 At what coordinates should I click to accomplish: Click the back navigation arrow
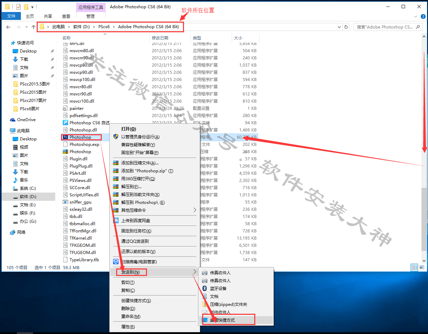coord(9,27)
